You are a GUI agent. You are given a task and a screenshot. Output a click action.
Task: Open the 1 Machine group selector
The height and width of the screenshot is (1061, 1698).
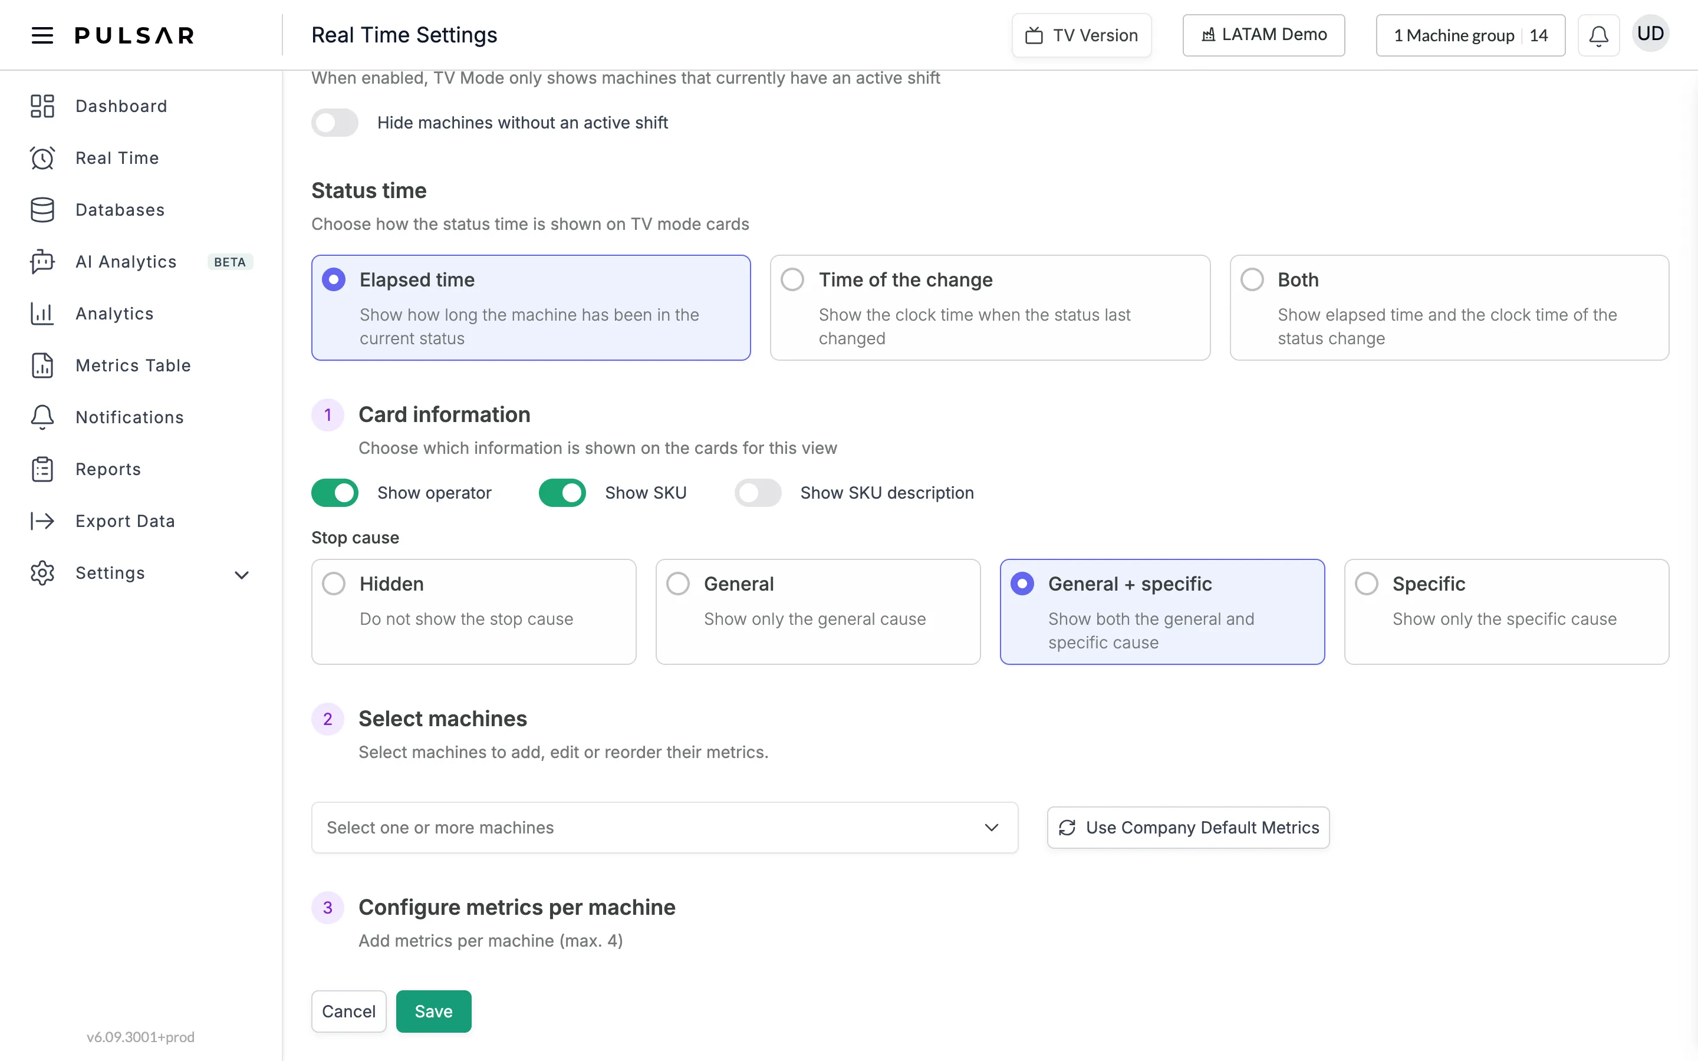(1470, 35)
